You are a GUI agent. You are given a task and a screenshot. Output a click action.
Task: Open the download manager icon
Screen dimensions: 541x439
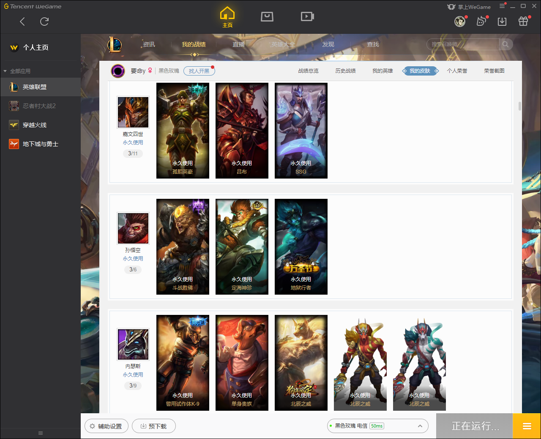point(502,21)
